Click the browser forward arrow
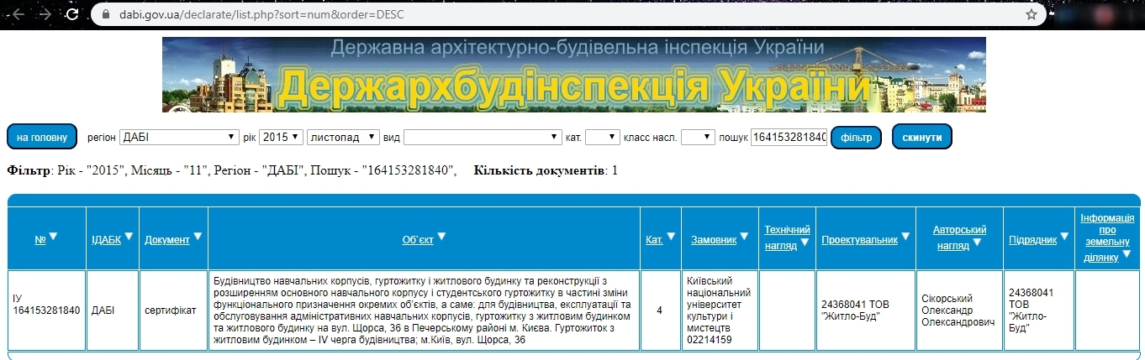 click(x=45, y=14)
